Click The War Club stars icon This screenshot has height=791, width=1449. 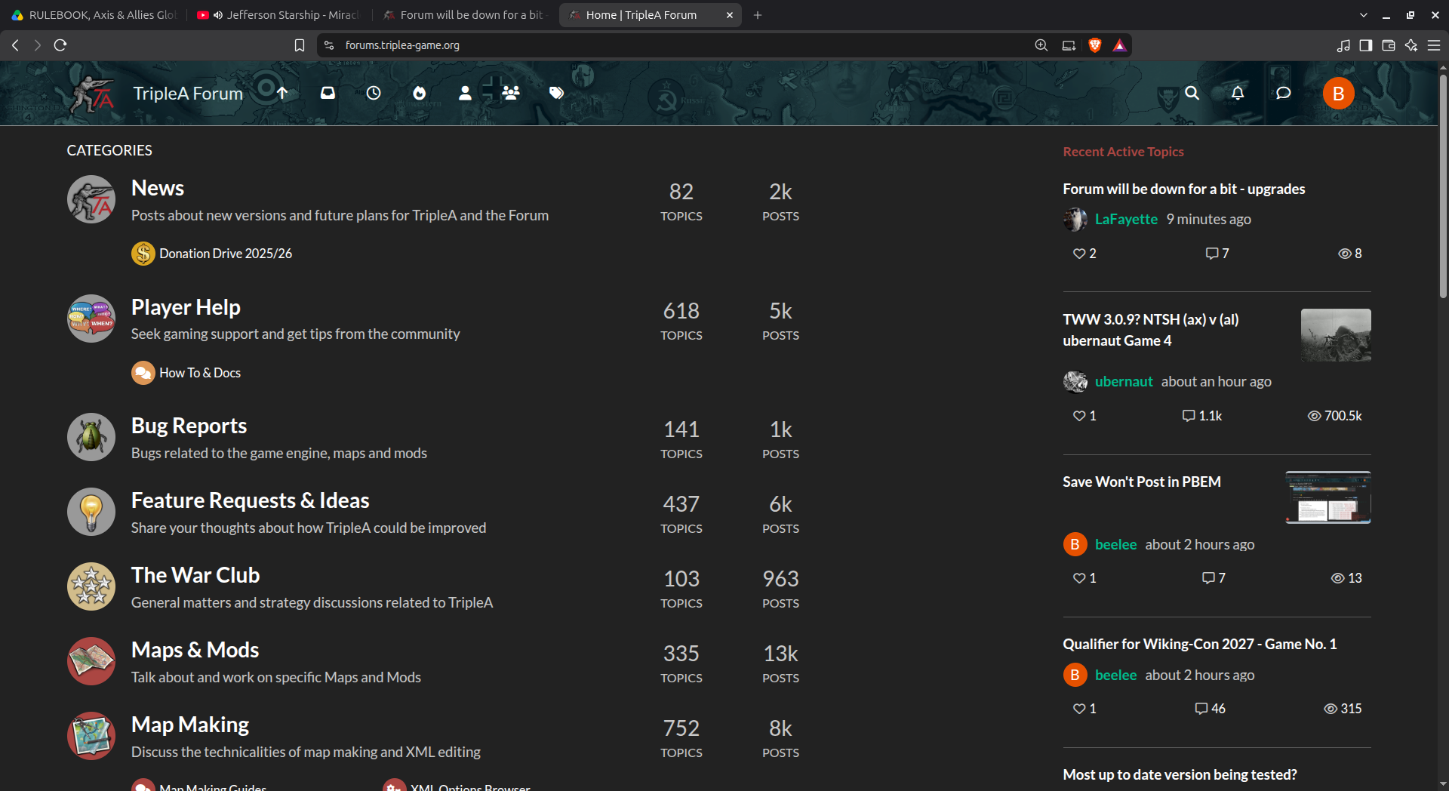(91, 586)
